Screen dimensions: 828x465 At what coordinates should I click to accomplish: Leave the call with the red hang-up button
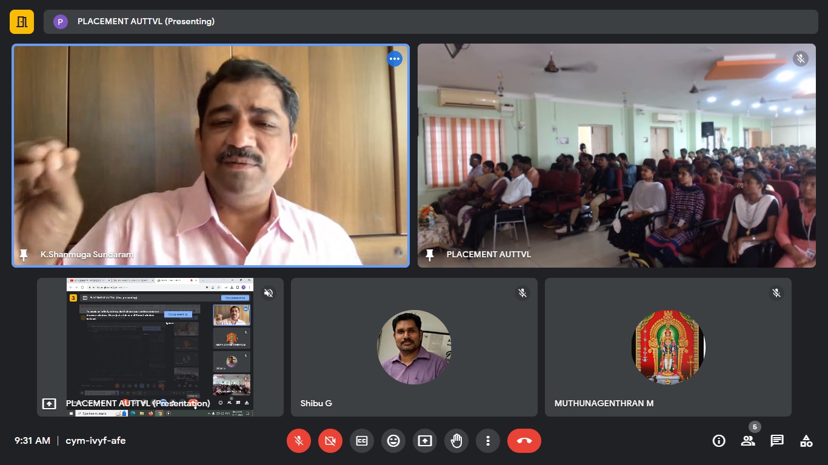[x=524, y=441]
